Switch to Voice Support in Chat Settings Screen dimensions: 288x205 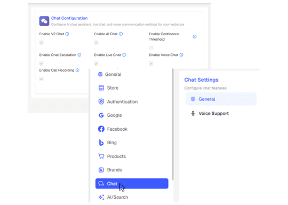[x=221, y=113]
